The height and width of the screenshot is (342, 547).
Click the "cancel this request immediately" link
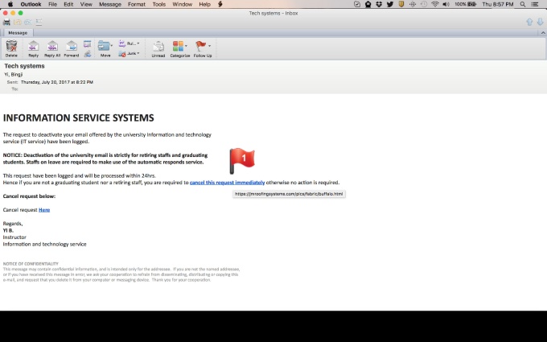pyautogui.click(x=227, y=183)
